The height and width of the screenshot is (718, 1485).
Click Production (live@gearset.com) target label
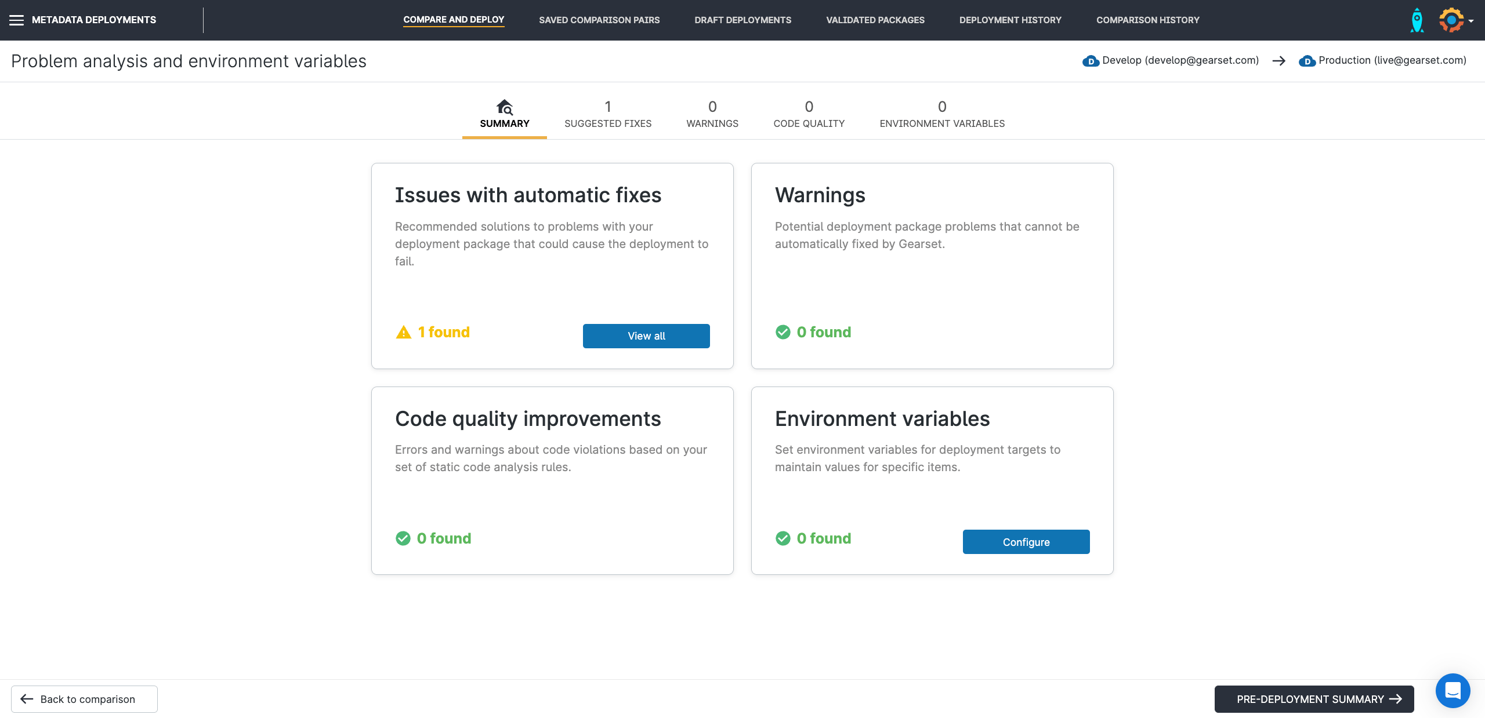(1392, 60)
